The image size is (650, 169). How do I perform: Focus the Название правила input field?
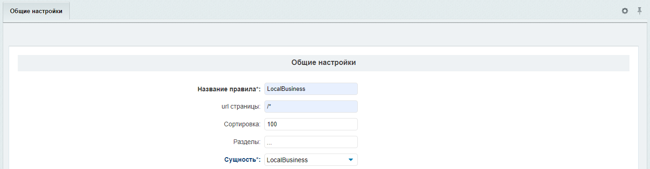(311, 89)
